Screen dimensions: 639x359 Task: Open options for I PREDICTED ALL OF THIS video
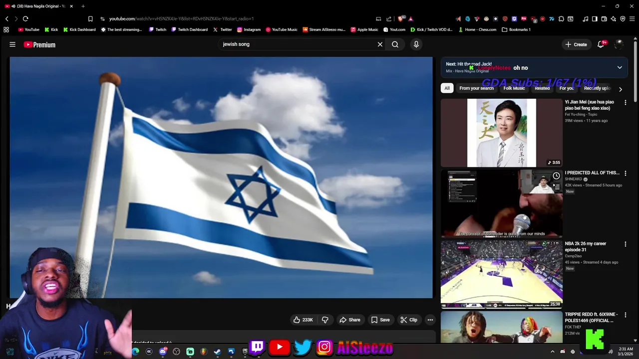click(625, 174)
